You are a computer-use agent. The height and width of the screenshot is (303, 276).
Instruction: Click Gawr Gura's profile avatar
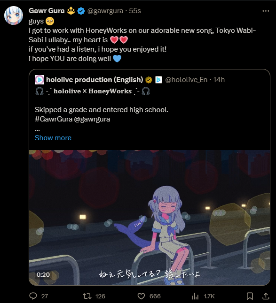[14, 15]
